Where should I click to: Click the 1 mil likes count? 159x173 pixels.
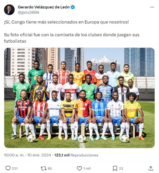click(87, 168)
